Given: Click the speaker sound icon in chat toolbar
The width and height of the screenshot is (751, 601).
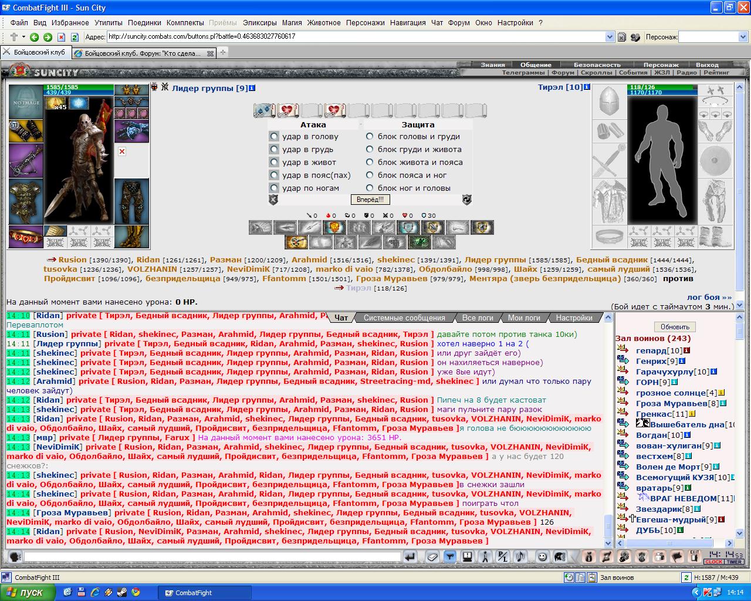Looking at the screenshot, I should 520,556.
